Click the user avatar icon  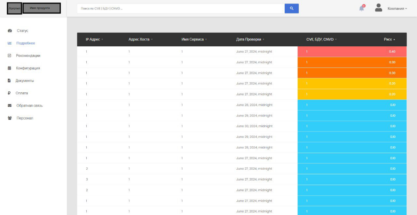tap(378, 8)
